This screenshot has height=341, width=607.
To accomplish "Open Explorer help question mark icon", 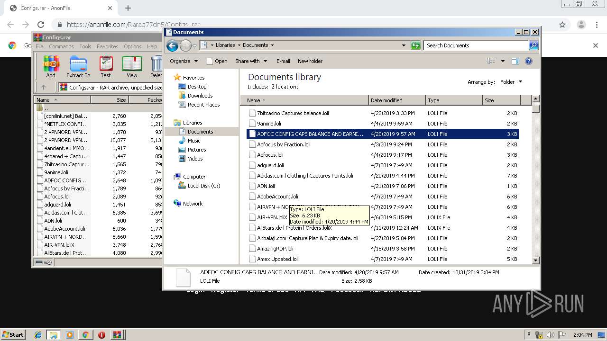I will coord(529,61).
